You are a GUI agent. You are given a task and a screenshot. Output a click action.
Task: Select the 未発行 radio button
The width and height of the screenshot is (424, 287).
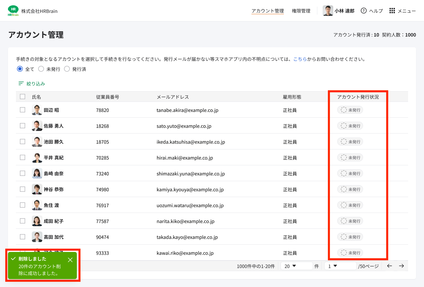point(41,69)
